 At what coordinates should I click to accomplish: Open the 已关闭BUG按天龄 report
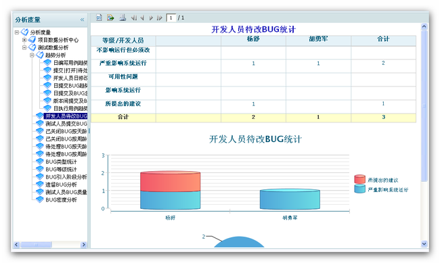point(66,131)
